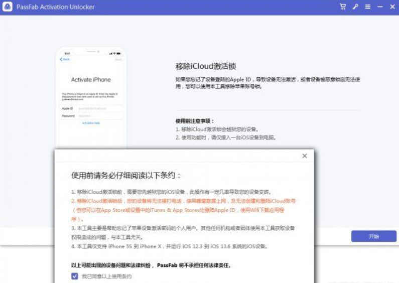The height and width of the screenshot is (283, 399).
Task: Click the 我已同意以上使用条约 checkbox label
Action: pos(106,276)
